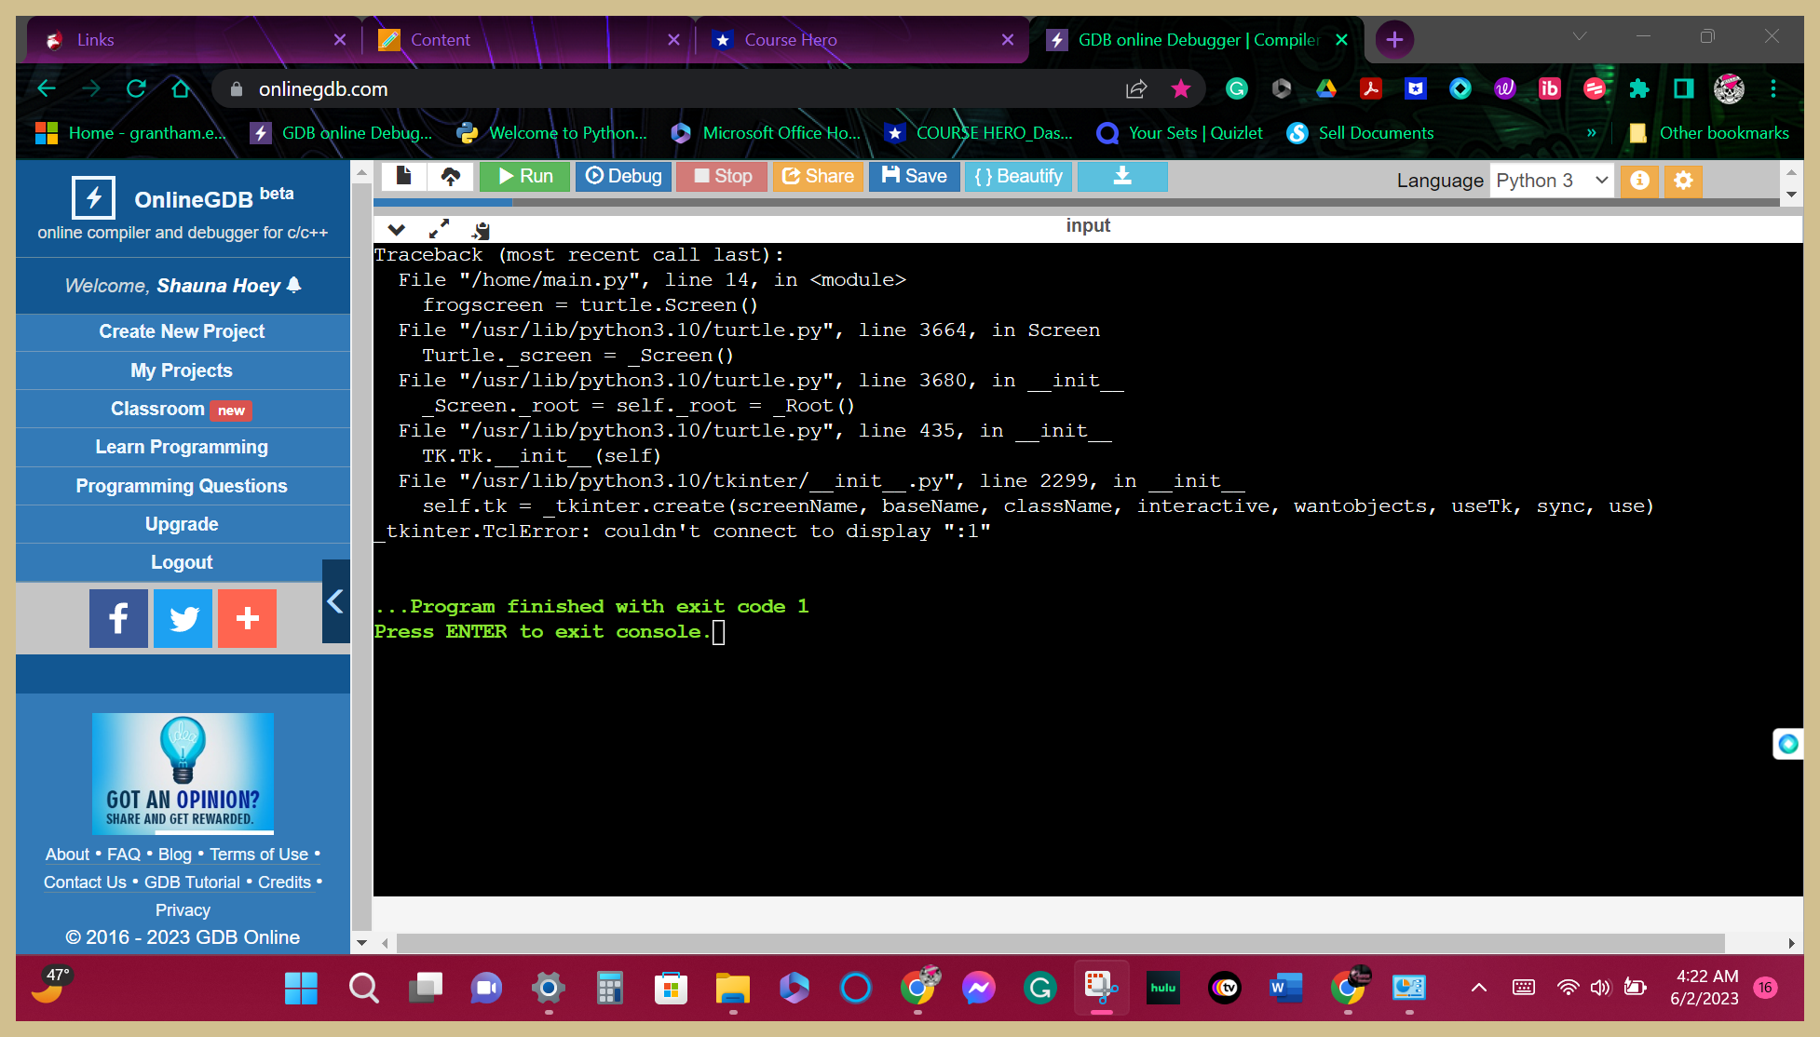The image size is (1820, 1037).
Task: Switch to the input tab
Action: coord(1088,225)
